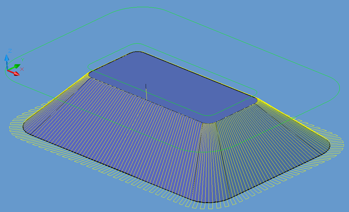Click the green Y axis label
The image size is (349, 212).
pos(23,60)
